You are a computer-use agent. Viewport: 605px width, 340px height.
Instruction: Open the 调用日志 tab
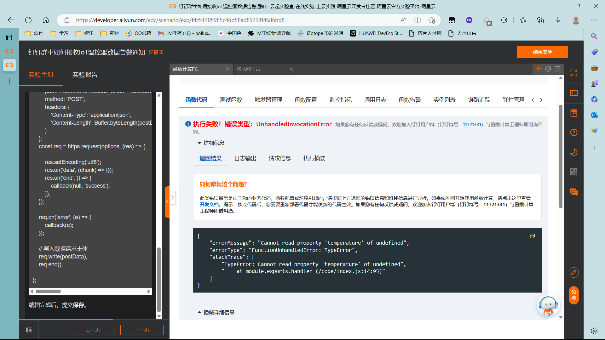click(x=375, y=100)
